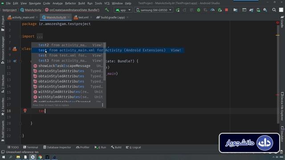
Task: Click the Search Everywhere magnifier icon
Action: point(274,10)
